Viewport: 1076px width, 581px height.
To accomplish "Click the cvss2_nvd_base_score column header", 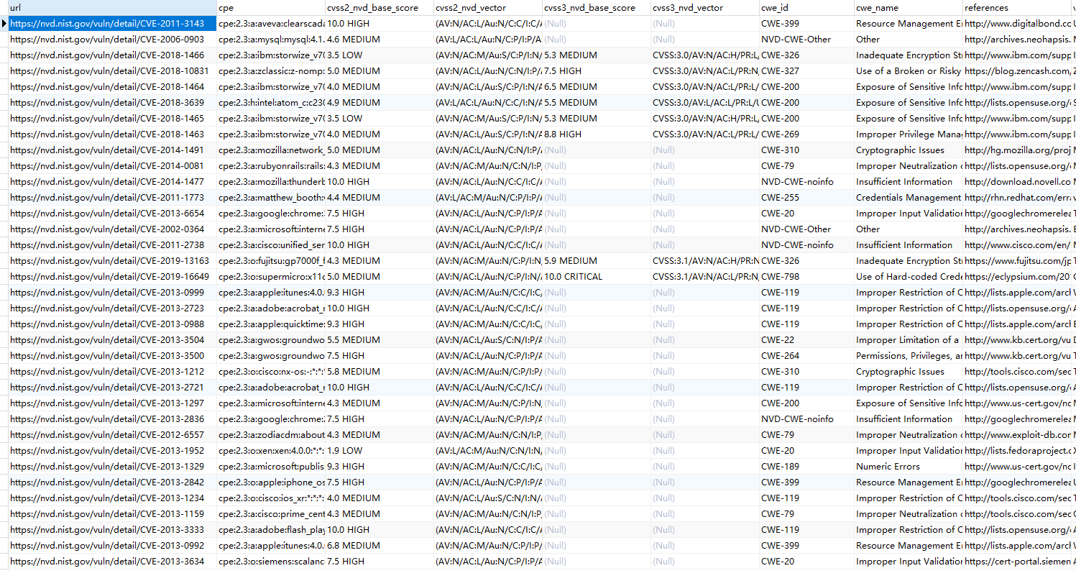I will click(x=380, y=8).
